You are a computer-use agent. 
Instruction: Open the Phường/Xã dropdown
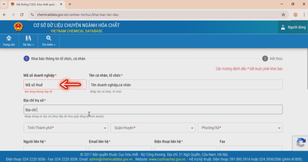[240, 128]
